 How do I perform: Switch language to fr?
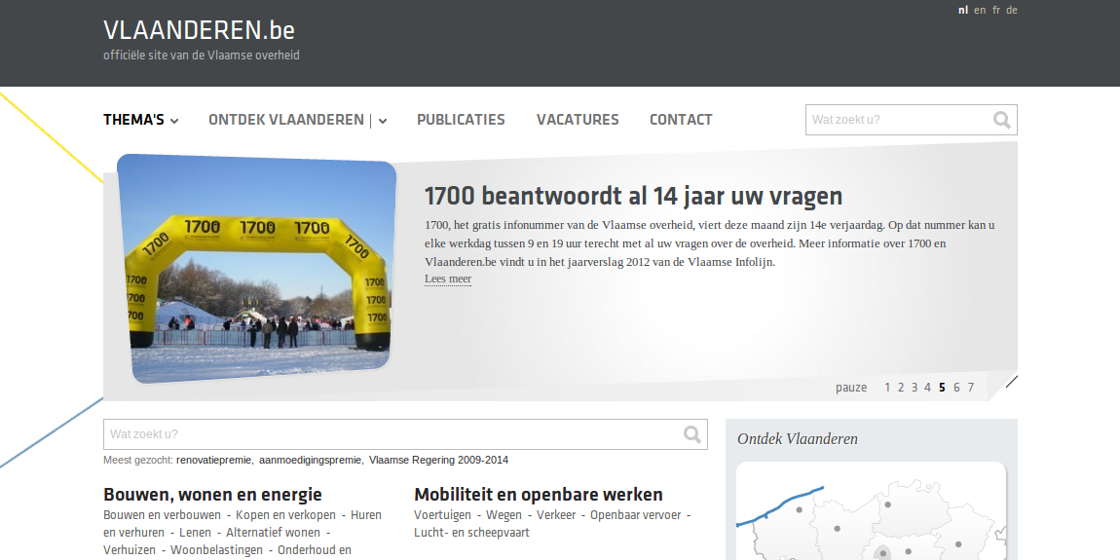point(996,10)
